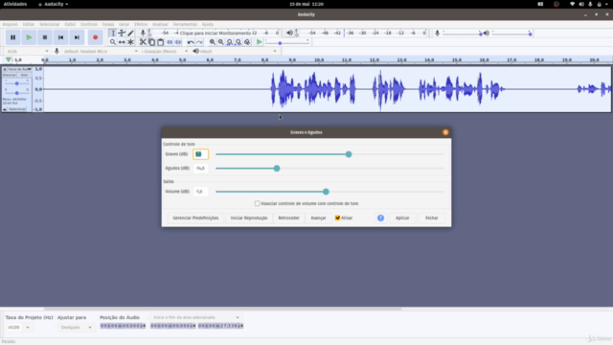Click the green Play transport button

pyautogui.click(x=29, y=37)
